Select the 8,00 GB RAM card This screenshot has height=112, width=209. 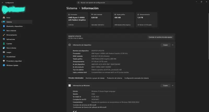tap(100, 20)
